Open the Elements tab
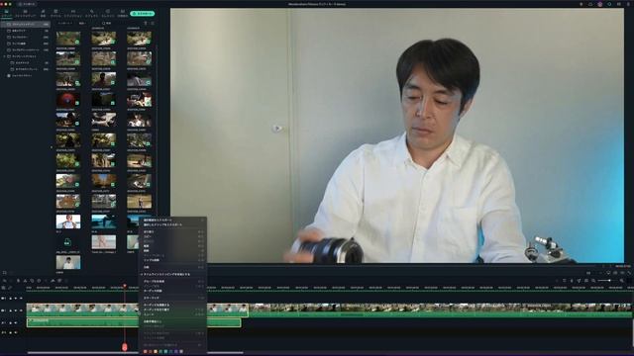Image resolution: width=634 pixels, height=356 pixels. point(108,13)
